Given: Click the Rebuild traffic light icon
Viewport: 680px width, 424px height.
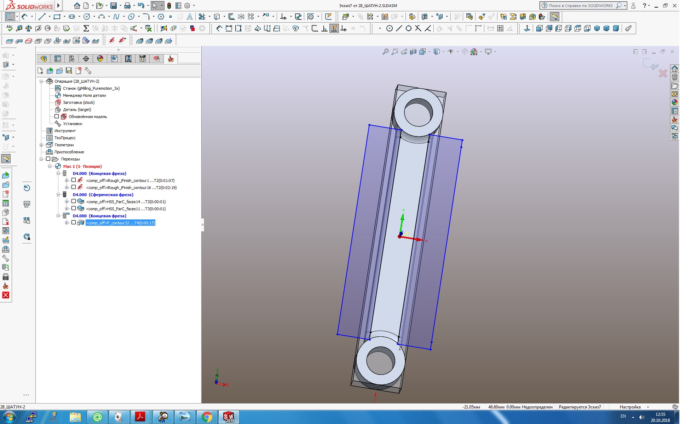Looking at the screenshot, I should pyautogui.click(x=169, y=6).
